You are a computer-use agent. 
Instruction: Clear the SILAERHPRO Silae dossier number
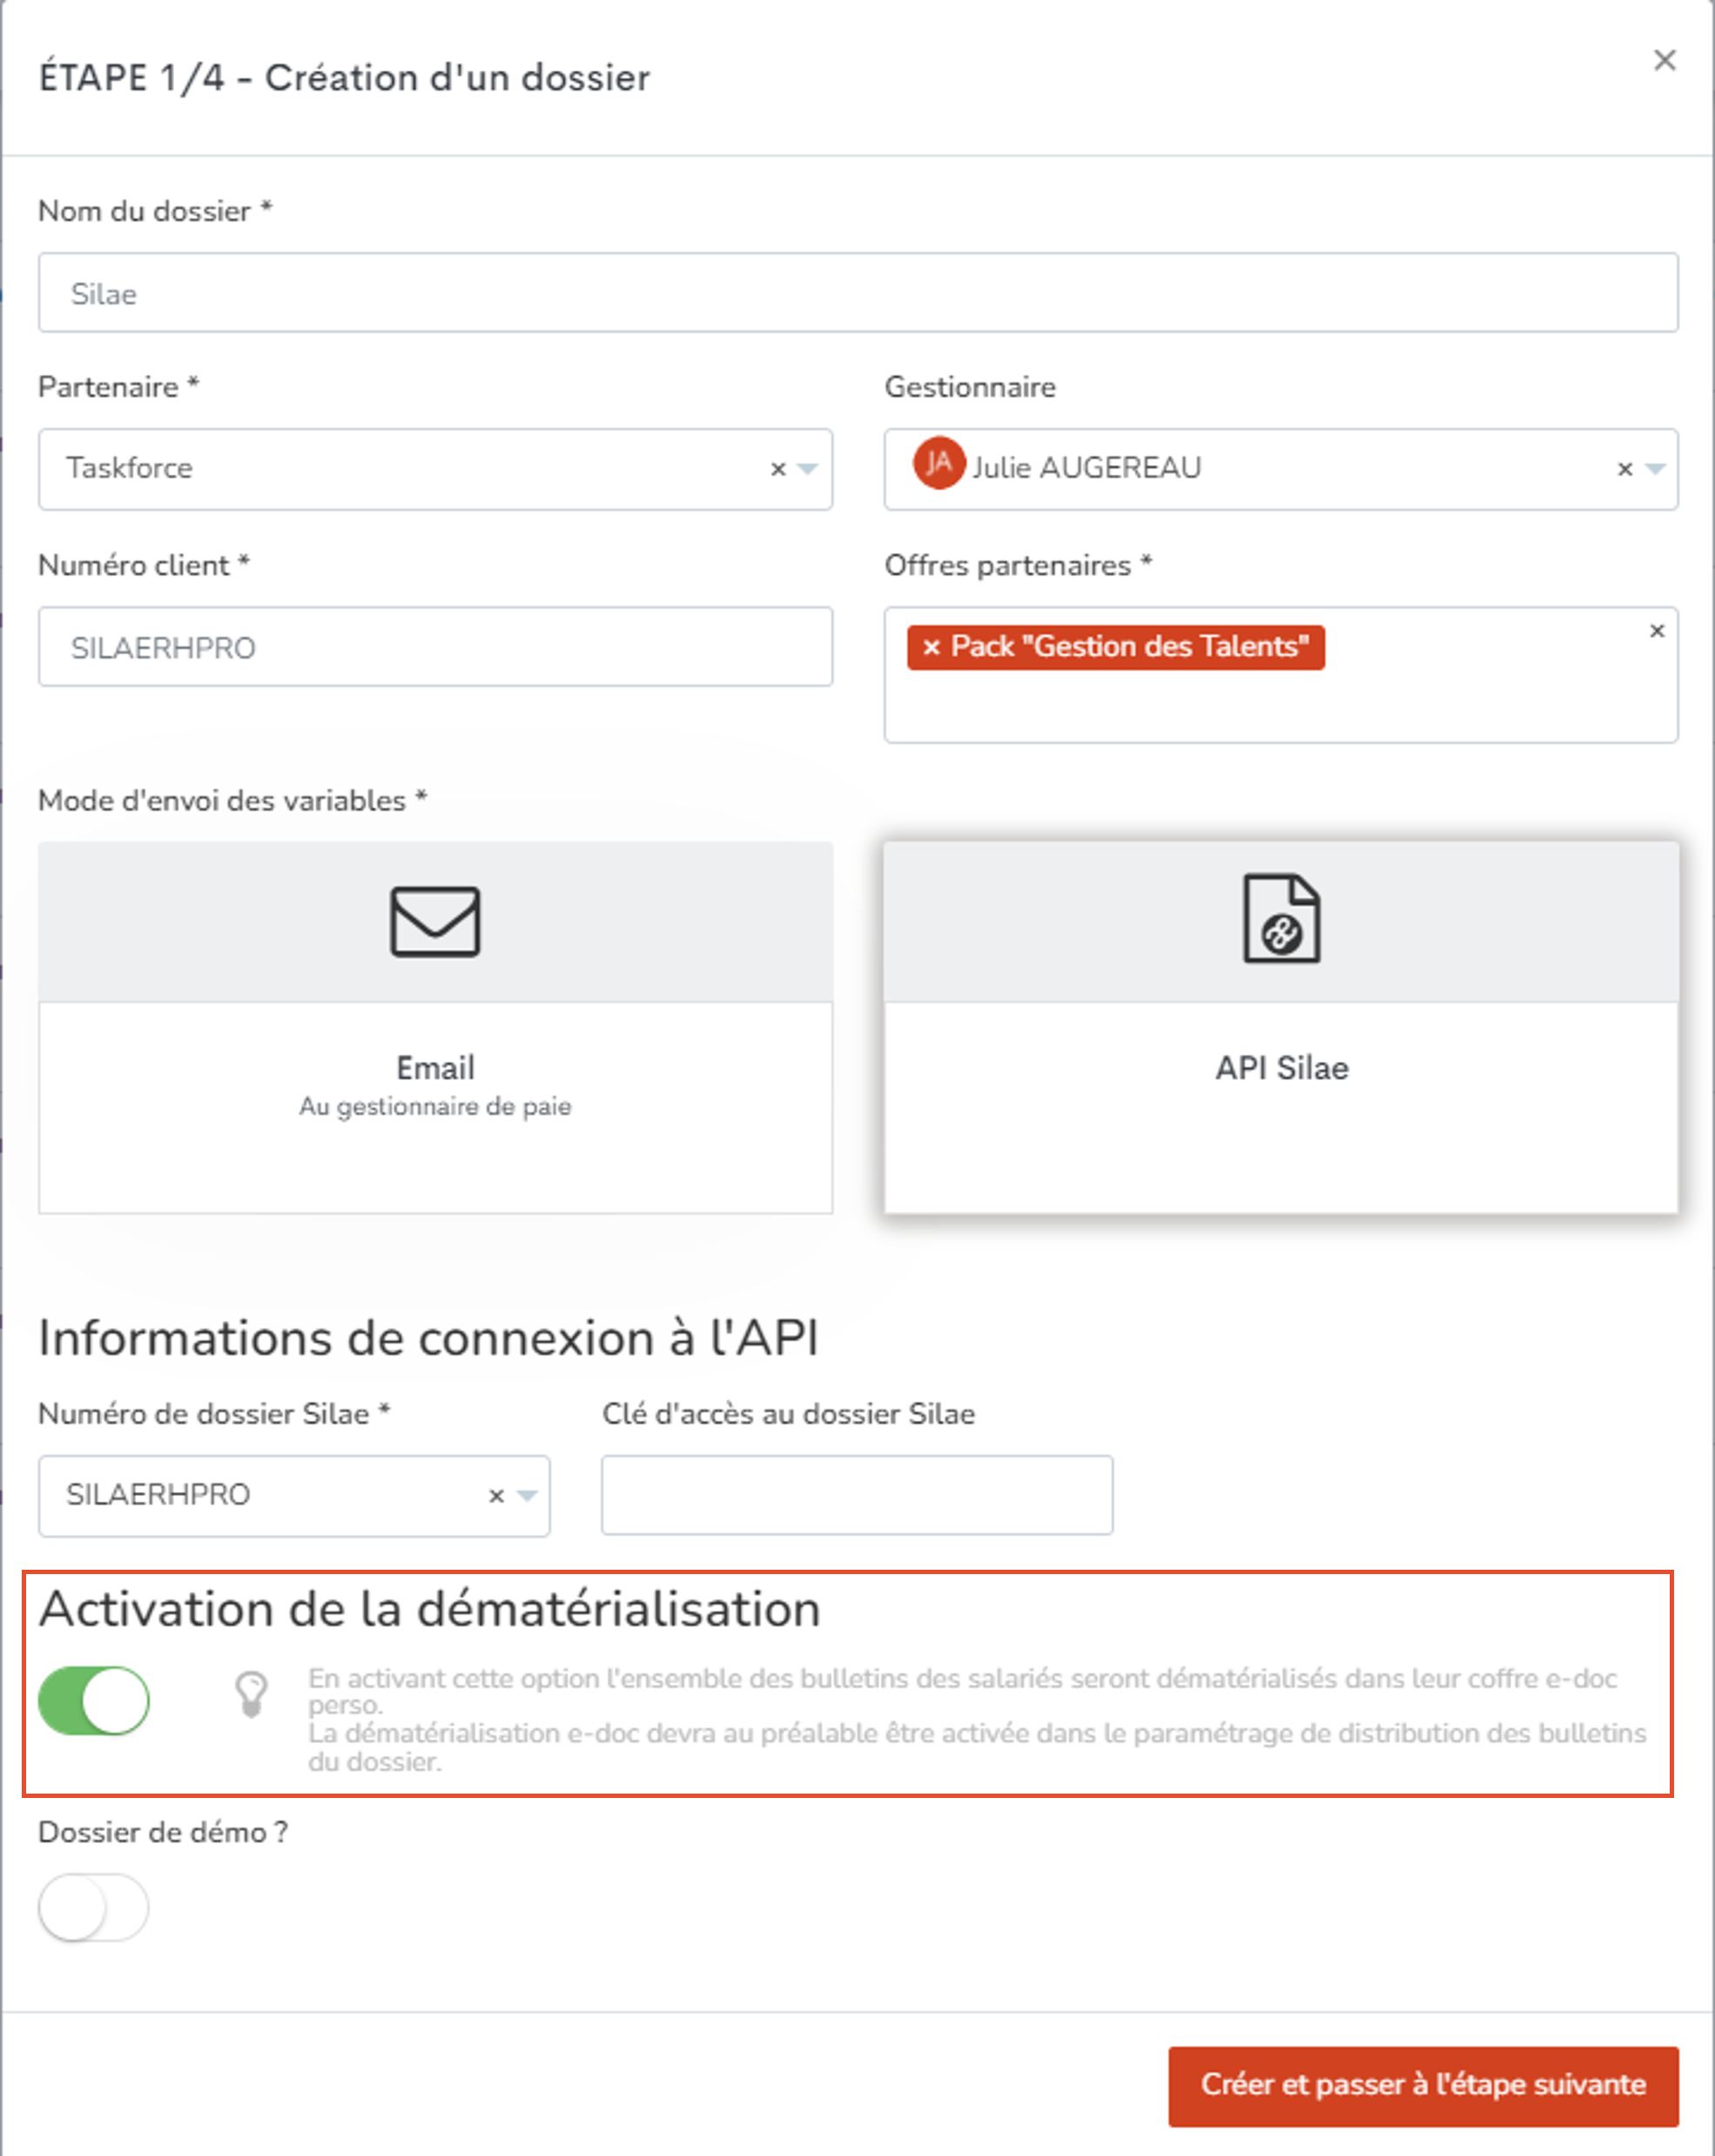(x=495, y=1496)
